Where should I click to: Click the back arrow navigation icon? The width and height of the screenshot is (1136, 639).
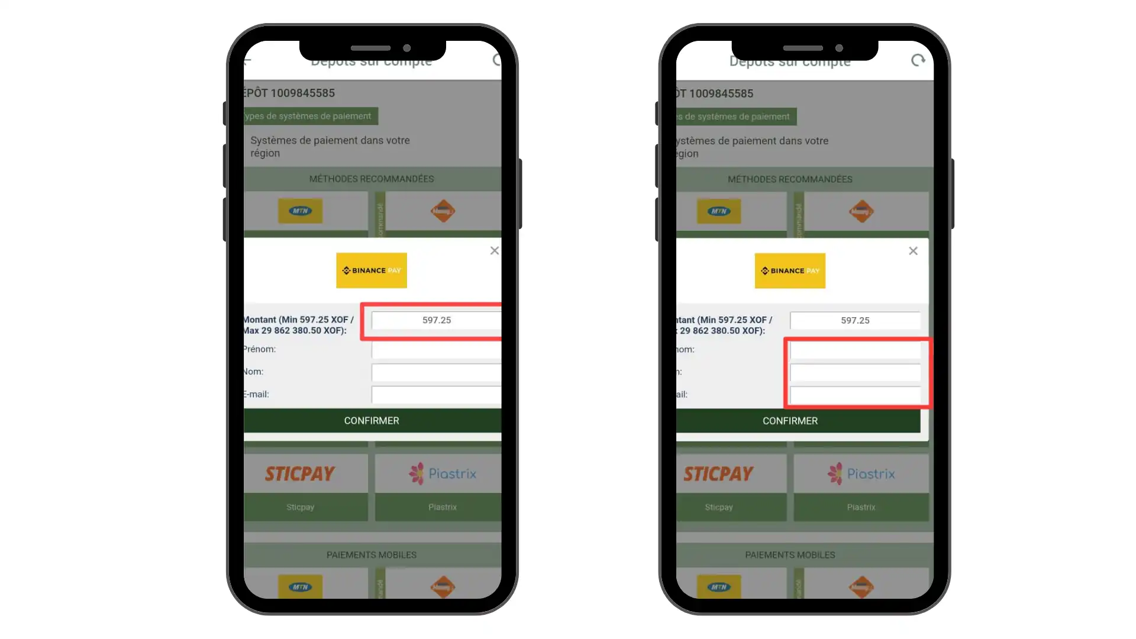[248, 60]
